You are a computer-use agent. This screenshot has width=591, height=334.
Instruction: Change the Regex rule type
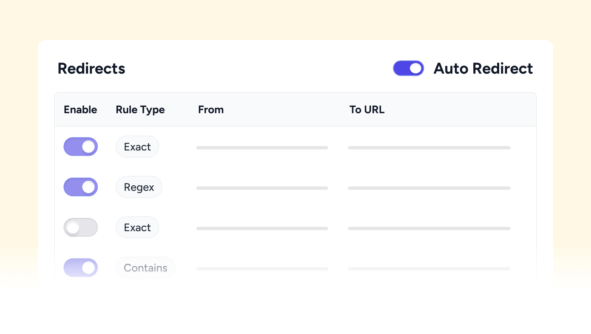point(139,187)
